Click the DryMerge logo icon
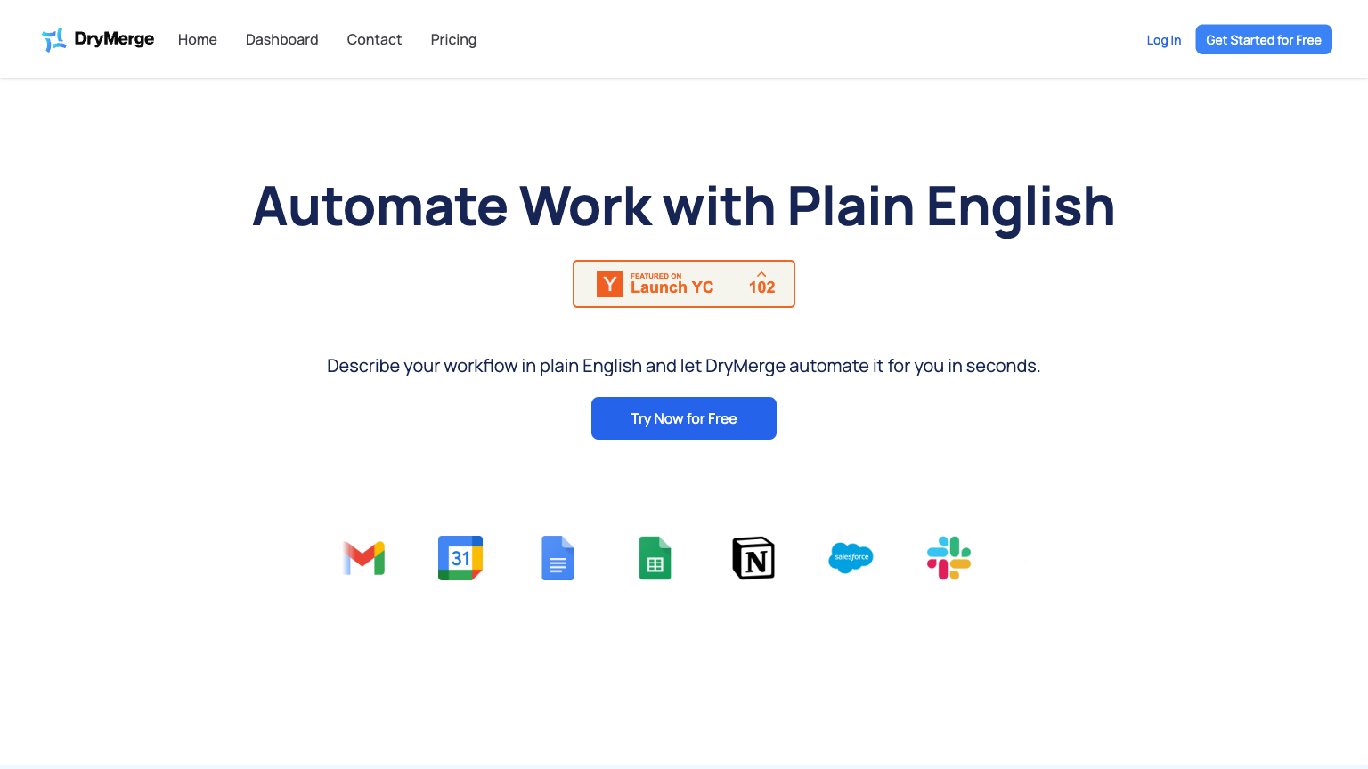This screenshot has height=769, width=1368. [x=54, y=40]
